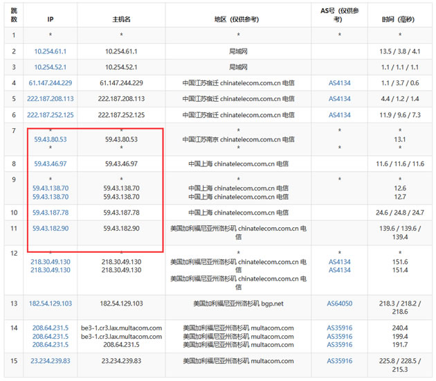Select the AS4134 link in hop 6 row
The image size is (436, 381).
point(340,115)
